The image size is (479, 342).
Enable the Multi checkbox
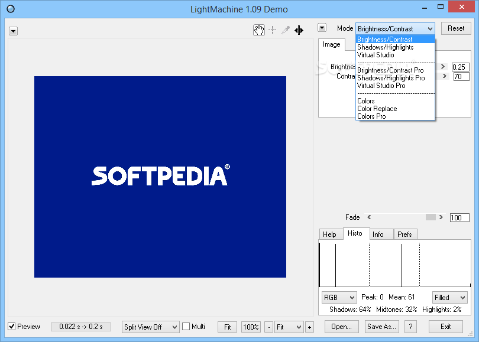186,327
